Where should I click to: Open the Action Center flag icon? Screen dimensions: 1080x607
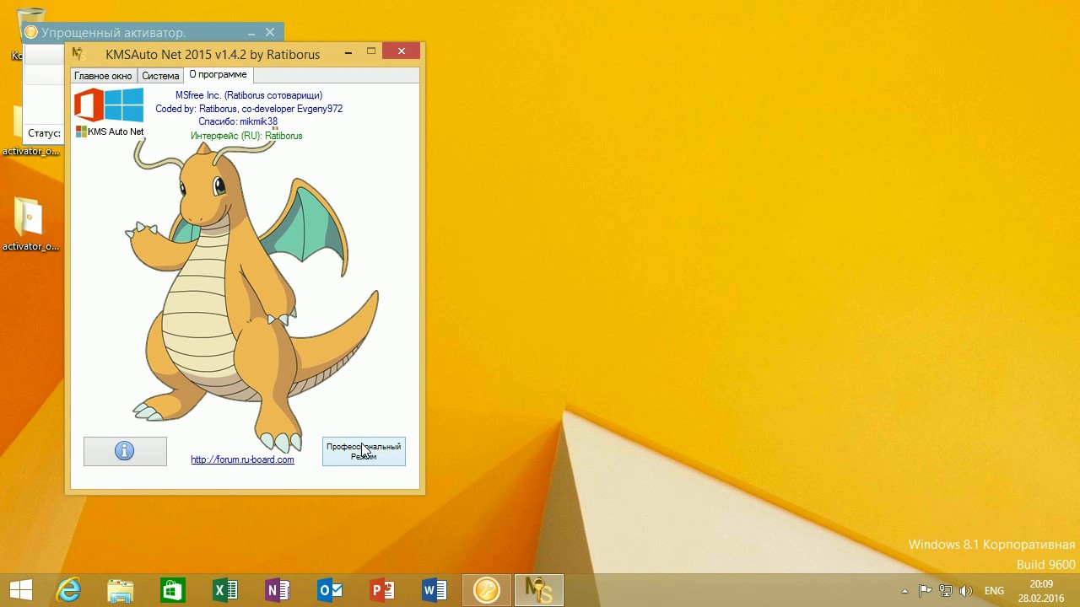pos(926,591)
